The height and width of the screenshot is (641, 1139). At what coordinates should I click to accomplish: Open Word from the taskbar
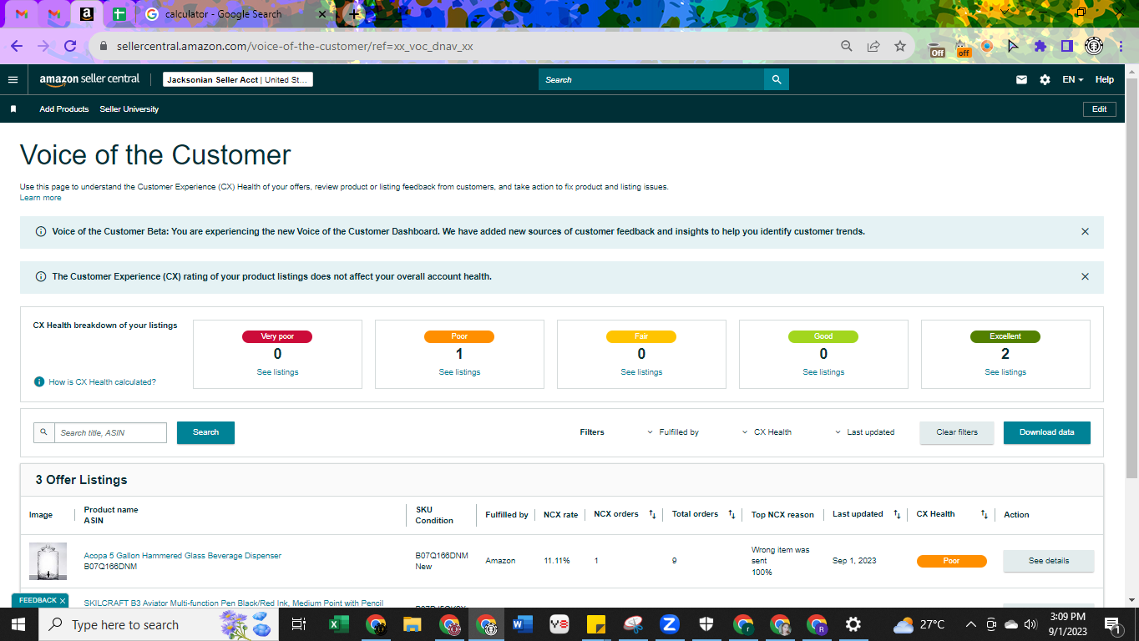point(523,624)
